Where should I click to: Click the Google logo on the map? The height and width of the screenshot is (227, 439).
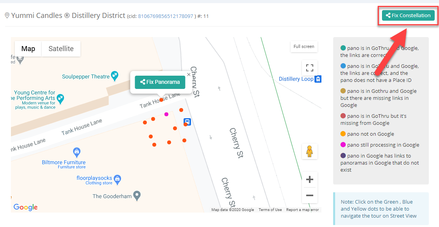[x=25, y=207]
